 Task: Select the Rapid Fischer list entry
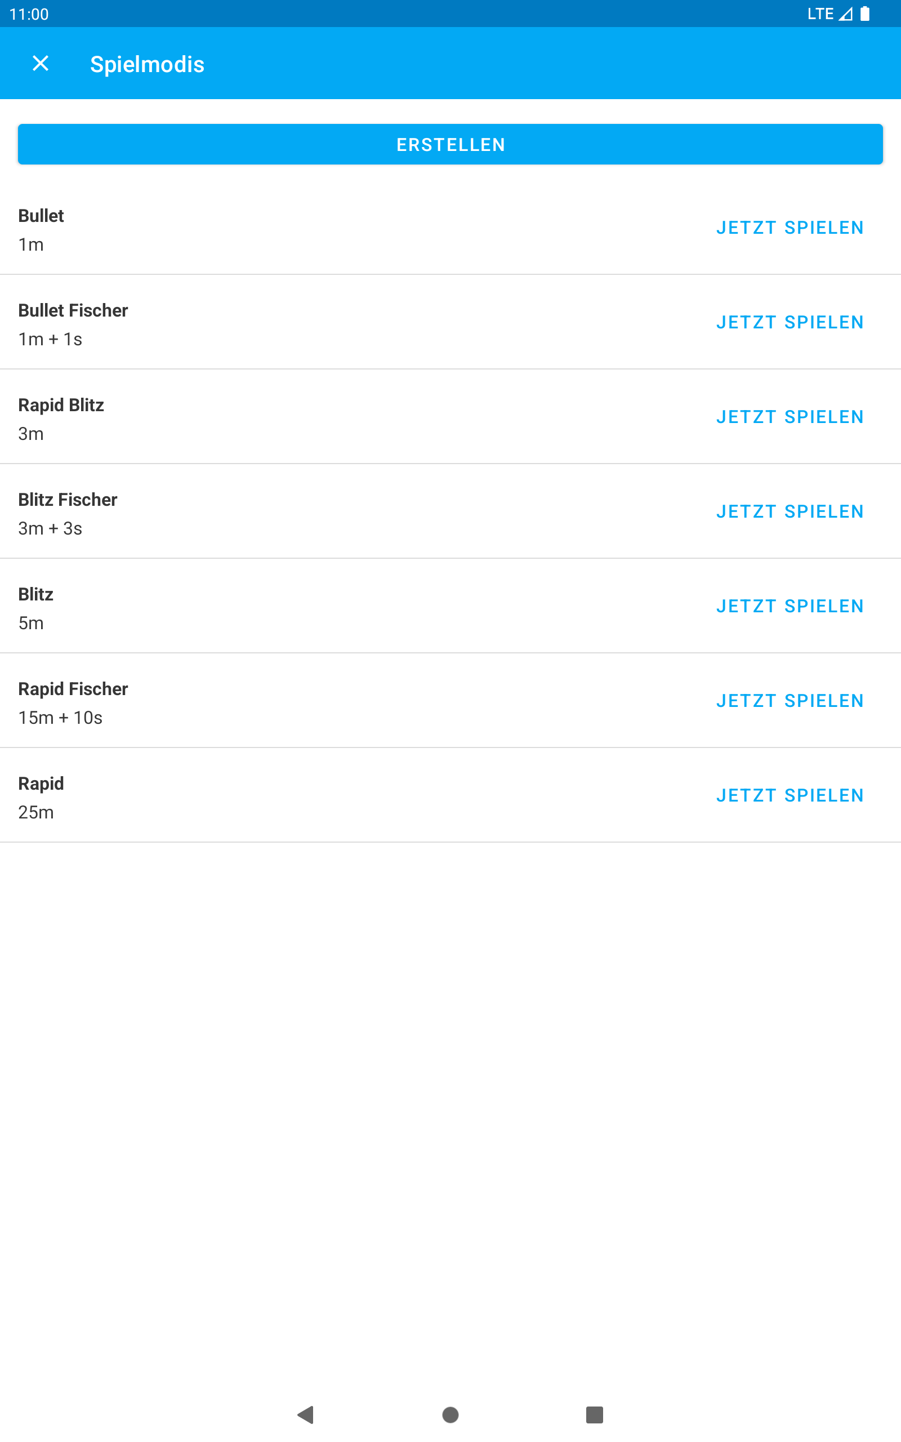tap(450, 701)
